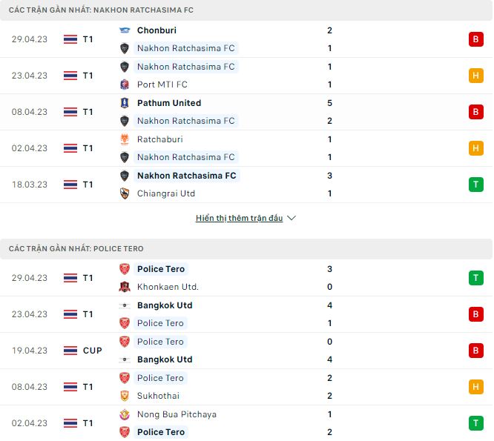Click the Chiangrai Utd club logo

click(125, 193)
